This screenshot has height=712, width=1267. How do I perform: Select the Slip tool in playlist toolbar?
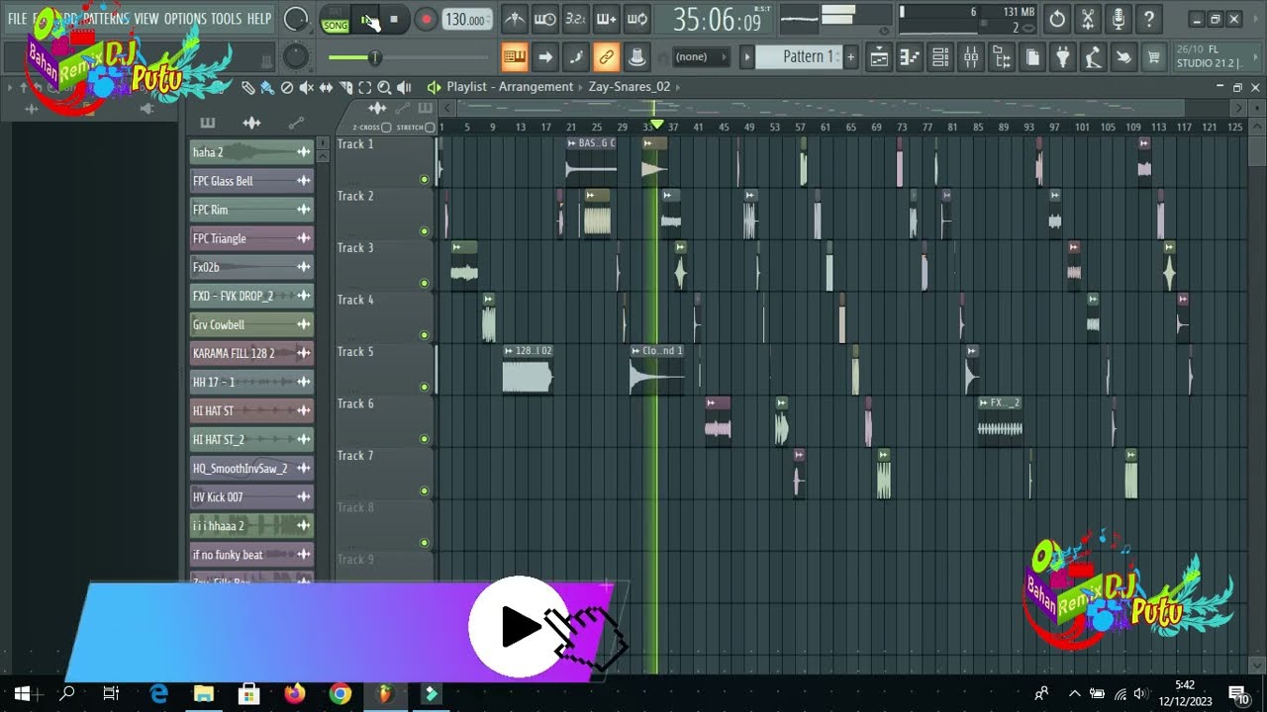(327, 88)
